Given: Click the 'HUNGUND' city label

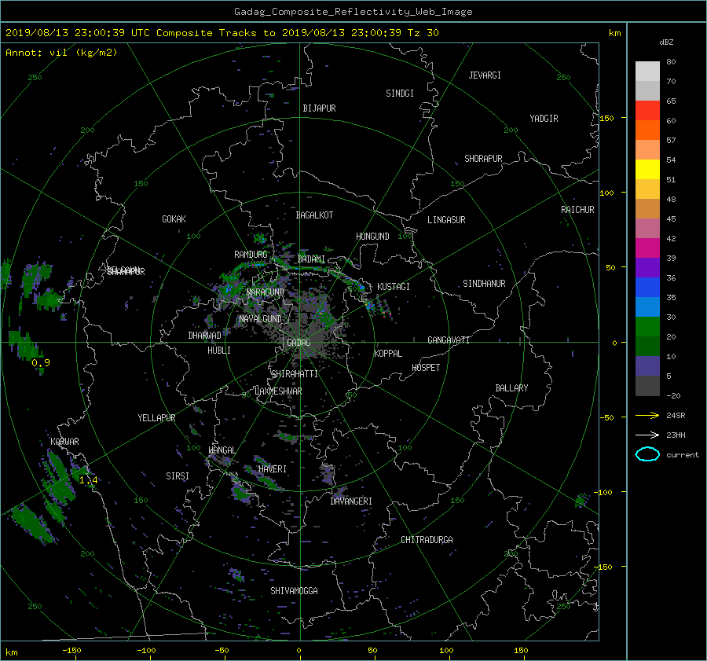Looking at the screenshot, I should pos(372,237).
